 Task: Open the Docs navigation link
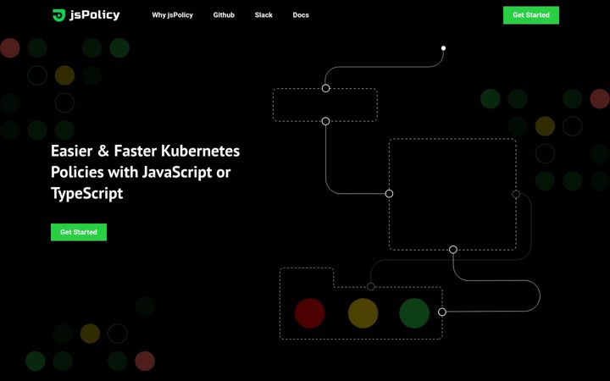click(x=301, y=15)
